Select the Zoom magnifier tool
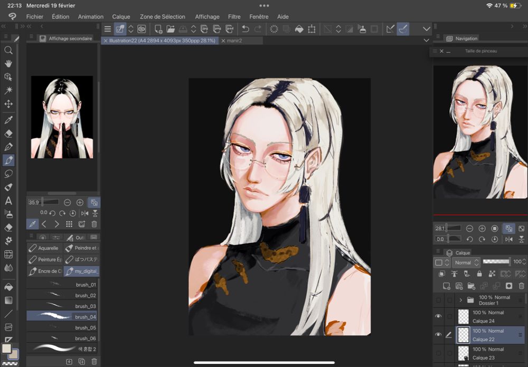Screen dimensions: 528x367 click(x=8, y=51)
